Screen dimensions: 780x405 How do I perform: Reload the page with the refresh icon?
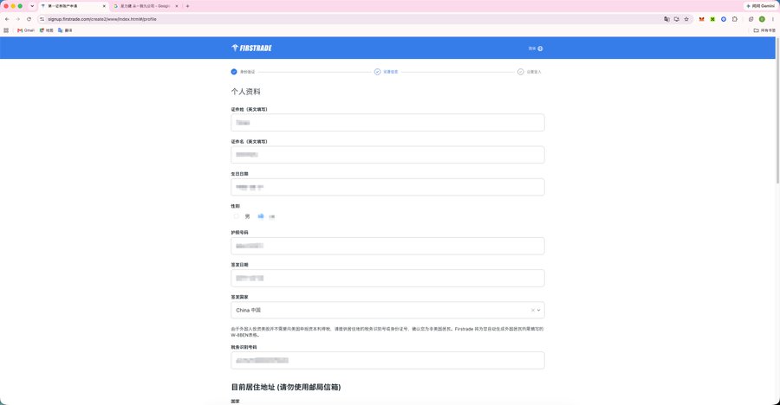click(x=29, y=19)
